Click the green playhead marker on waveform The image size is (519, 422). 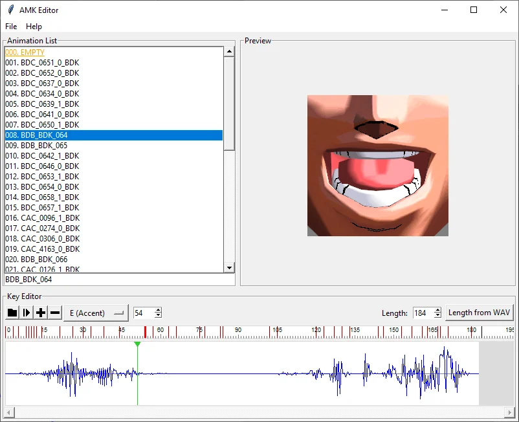coord(137,344)
